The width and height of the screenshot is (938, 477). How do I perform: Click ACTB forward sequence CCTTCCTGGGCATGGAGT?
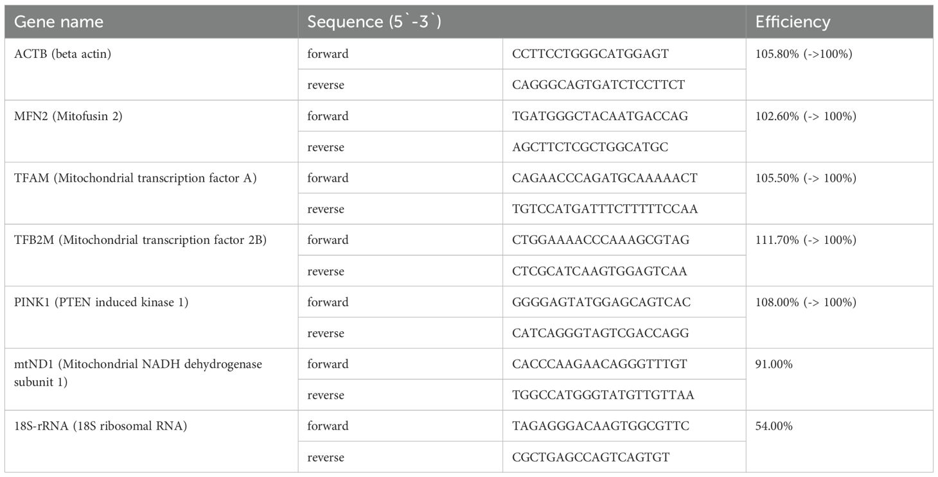pyautogui.click(x=590, y=54)
